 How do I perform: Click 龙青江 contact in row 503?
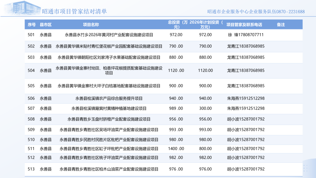(x=246, y=57)
